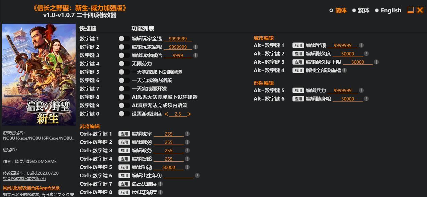This screenshot has height=197, width=427.
Task: Decrease game speed with left arrow
Action: 166,114
